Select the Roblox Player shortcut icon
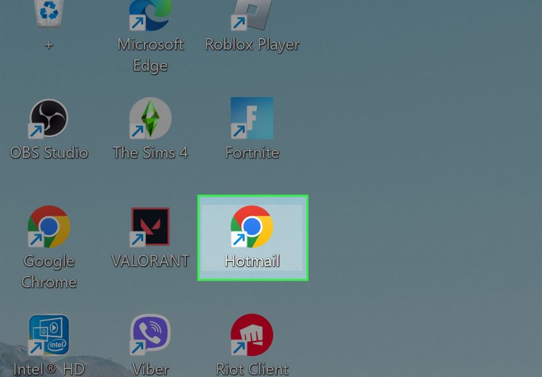The width and height of the screenshot is (542, 377). coord(252,15)
